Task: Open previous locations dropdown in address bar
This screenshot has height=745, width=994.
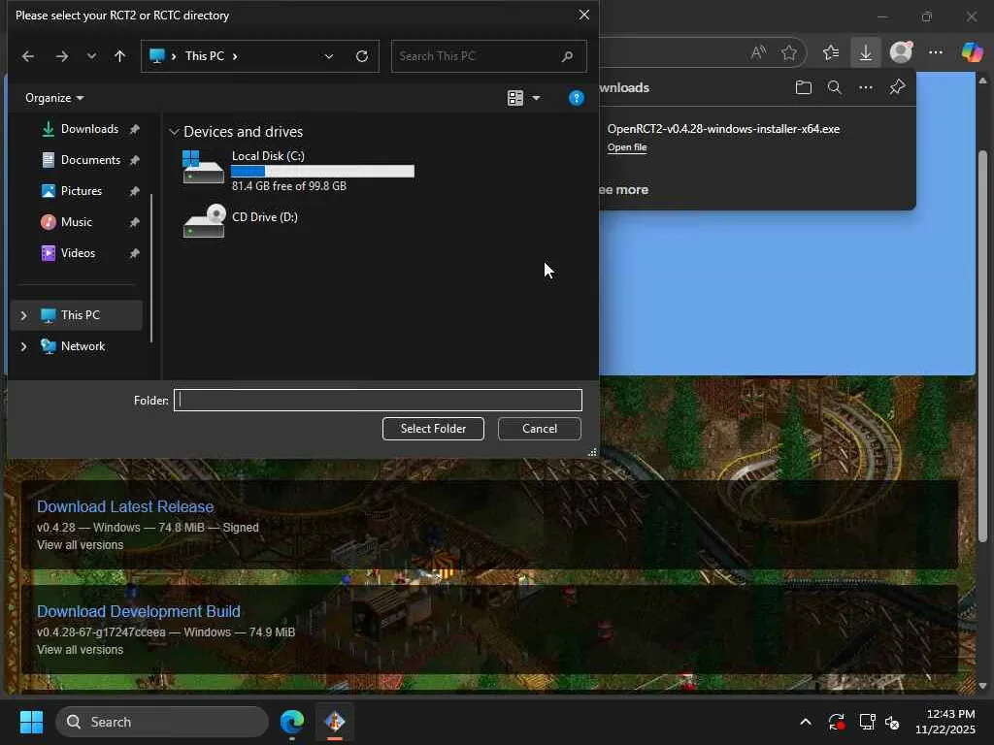Action: 329,56
